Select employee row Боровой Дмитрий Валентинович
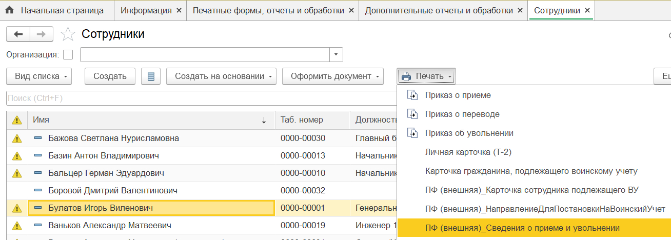Image resolution: width=671 pixels, height=240 pixels. tap(113, 191)
